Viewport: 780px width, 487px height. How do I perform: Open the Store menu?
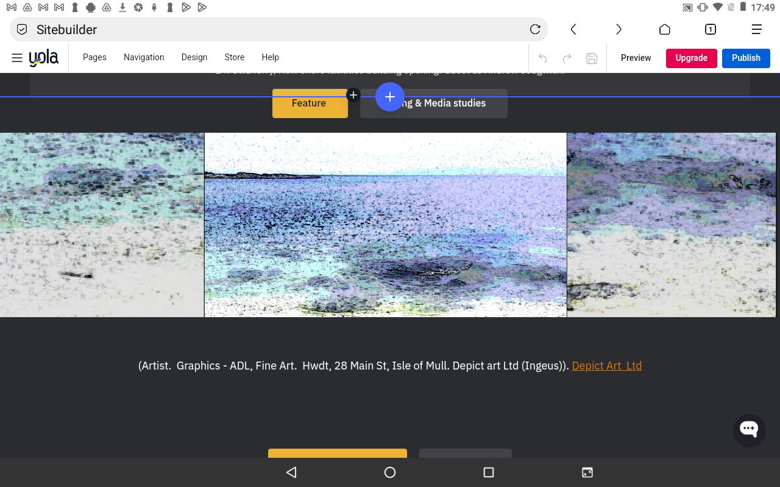[235, 57]
